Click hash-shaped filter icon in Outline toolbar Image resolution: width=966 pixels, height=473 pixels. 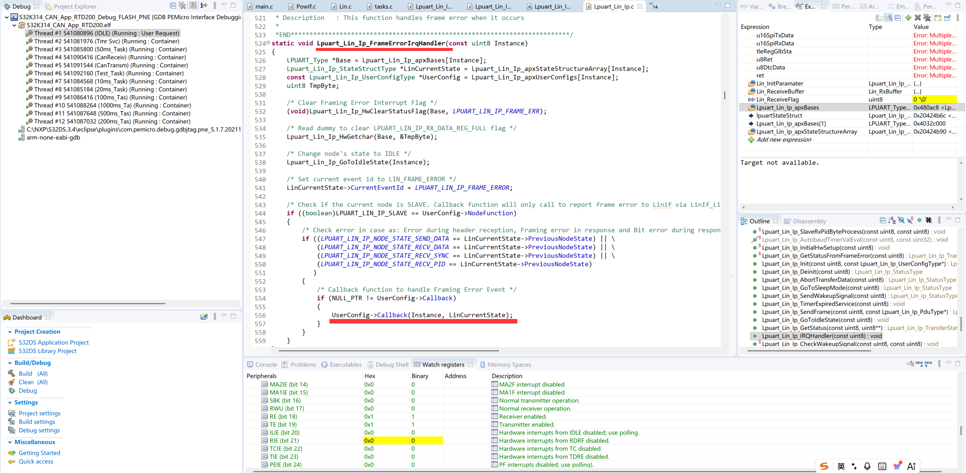[x=929, y=220]
